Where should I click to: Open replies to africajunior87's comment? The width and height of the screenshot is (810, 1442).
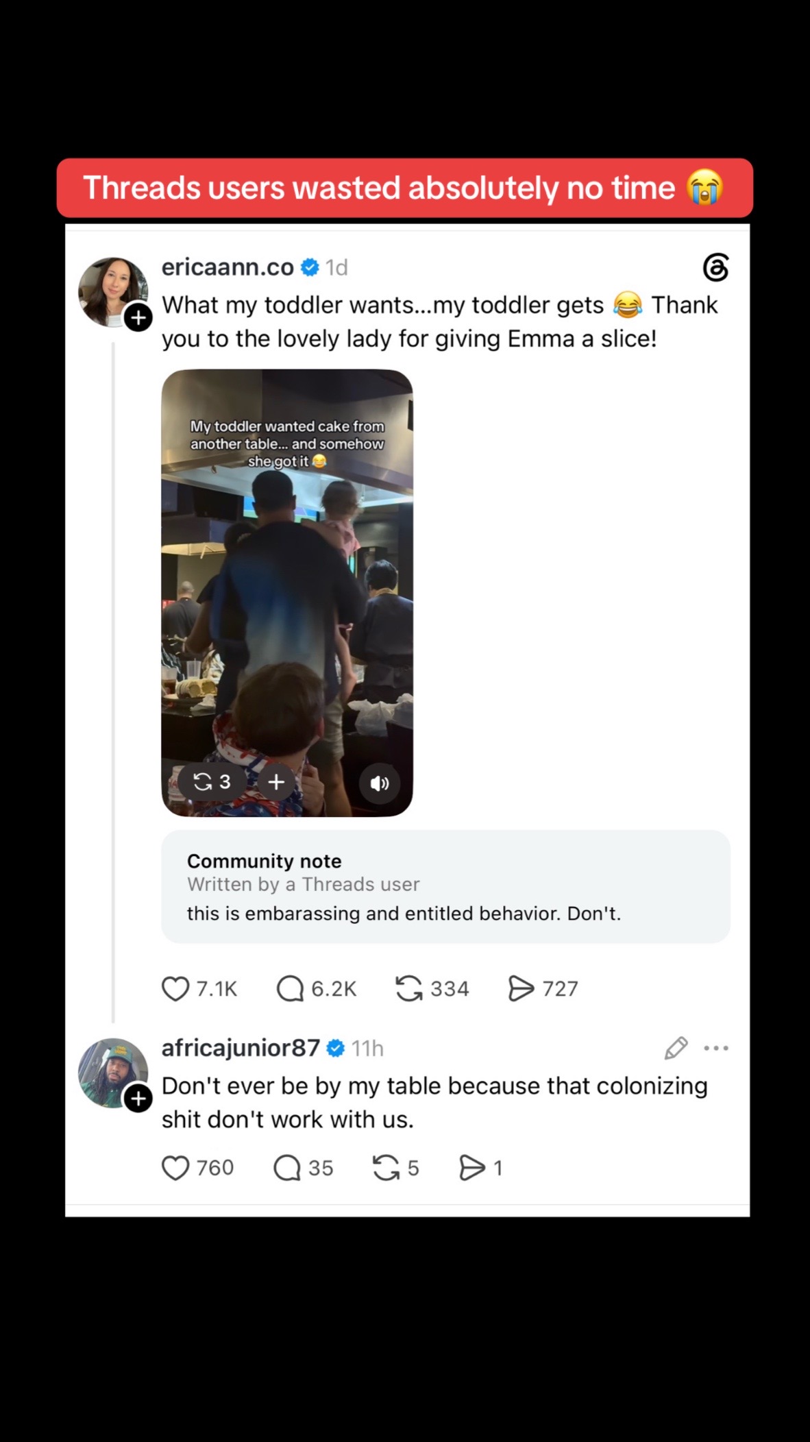pos(287,1168)
